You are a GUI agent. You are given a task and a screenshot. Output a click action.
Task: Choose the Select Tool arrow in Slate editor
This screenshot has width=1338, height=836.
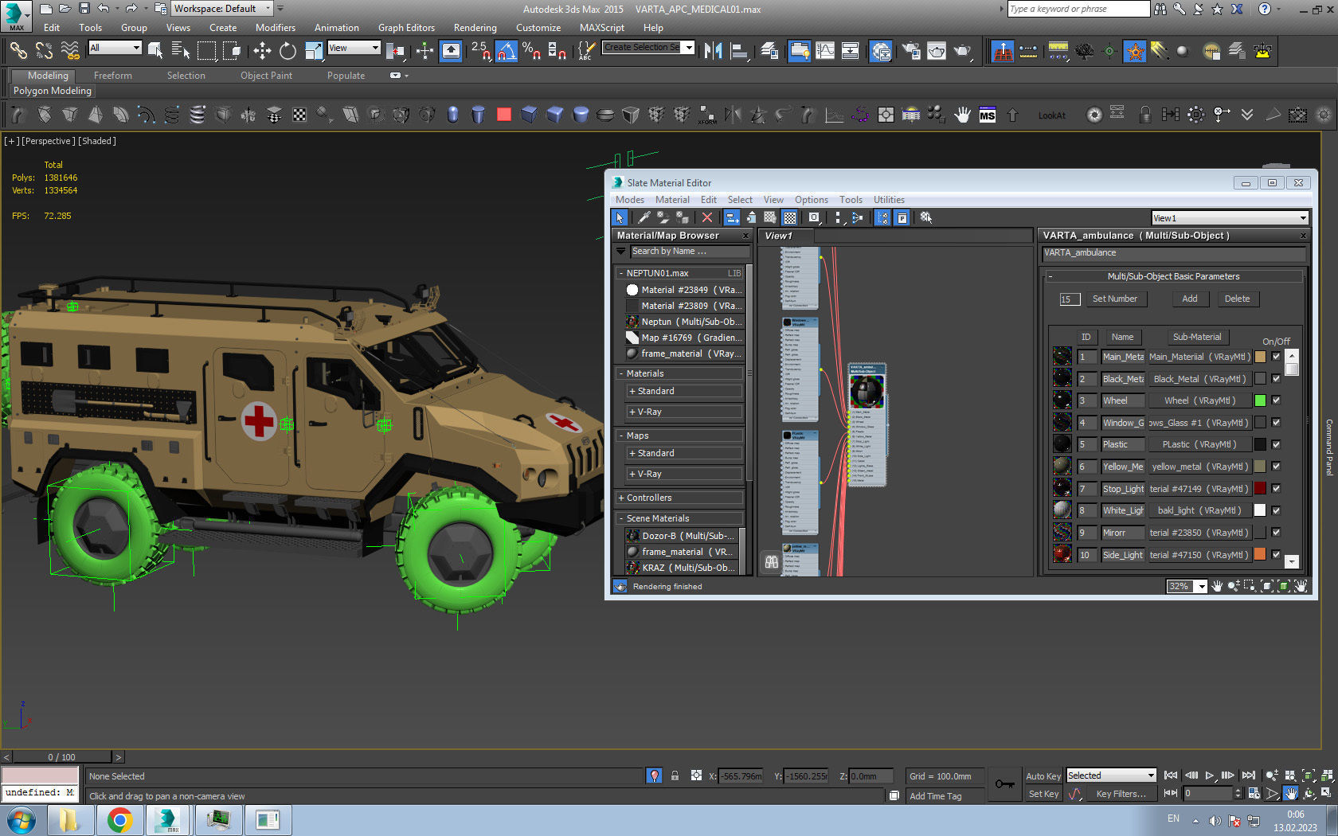620,217
